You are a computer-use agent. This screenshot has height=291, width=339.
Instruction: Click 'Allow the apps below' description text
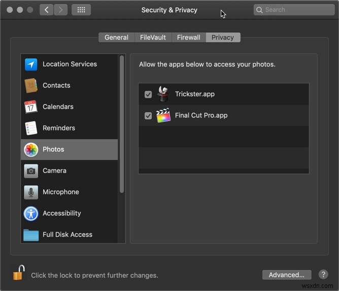pyautogui.click(x=207, y=64)
